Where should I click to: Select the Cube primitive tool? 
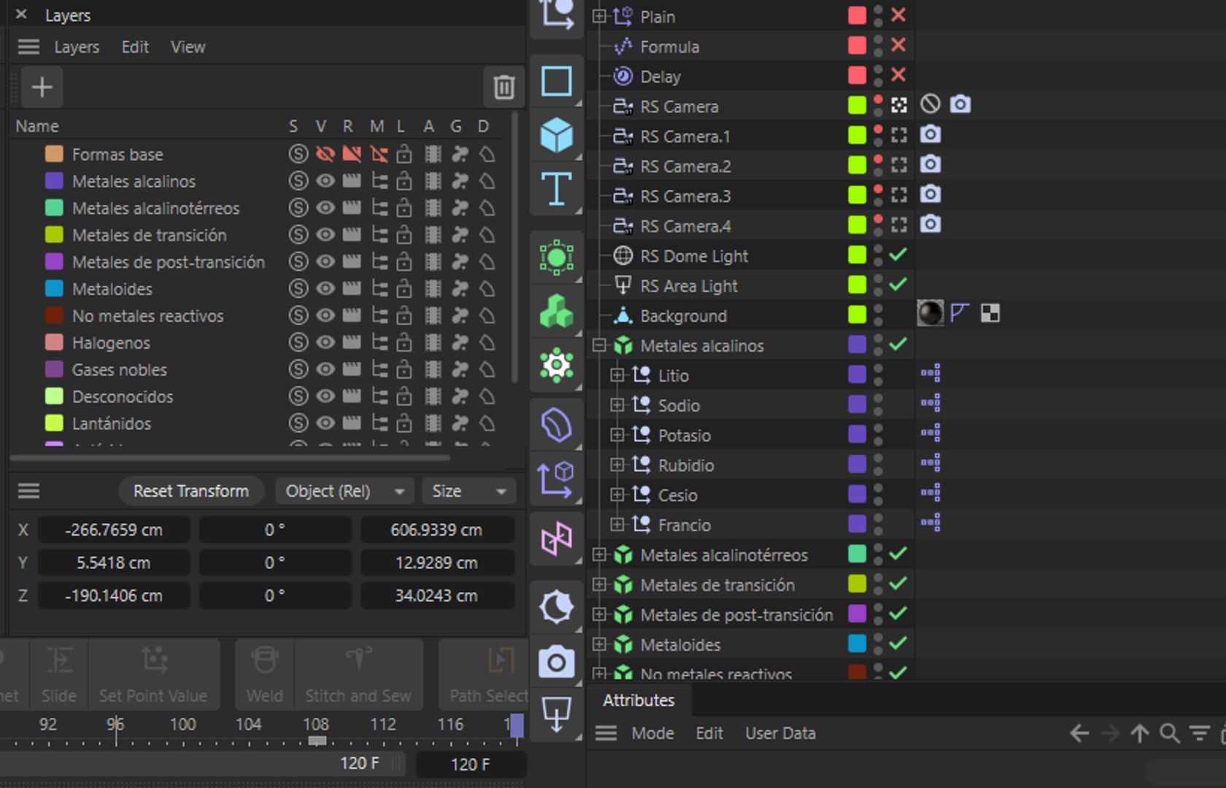pos(556,135)
